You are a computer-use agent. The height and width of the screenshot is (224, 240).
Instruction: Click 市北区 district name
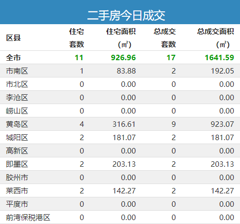(x=17, y=84)
